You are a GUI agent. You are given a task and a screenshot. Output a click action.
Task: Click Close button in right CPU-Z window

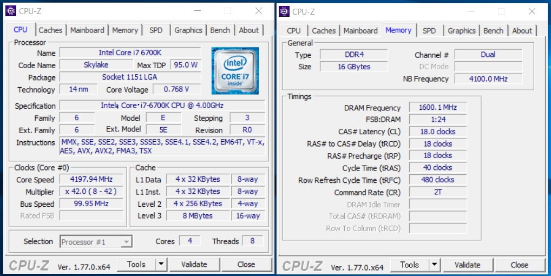(x=520, y=265)
